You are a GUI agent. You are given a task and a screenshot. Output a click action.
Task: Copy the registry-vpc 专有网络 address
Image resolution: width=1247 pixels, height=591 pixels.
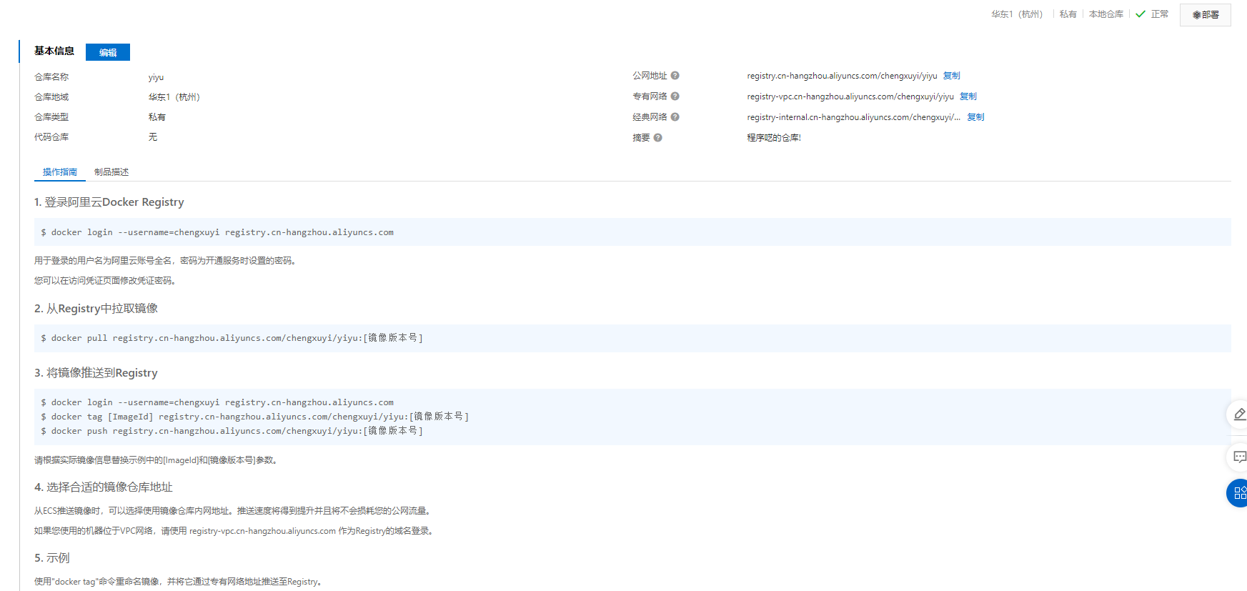(968, 96)
